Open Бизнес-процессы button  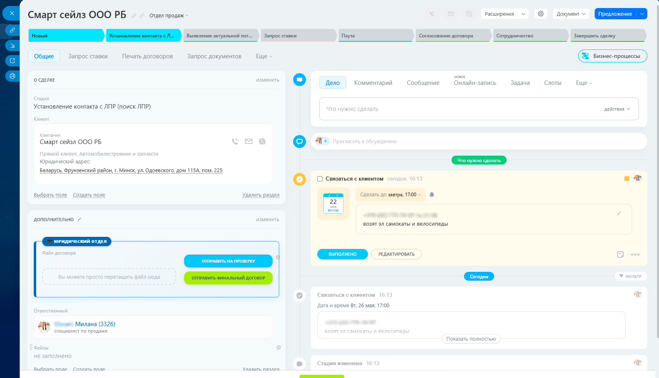tap(612, 56)
